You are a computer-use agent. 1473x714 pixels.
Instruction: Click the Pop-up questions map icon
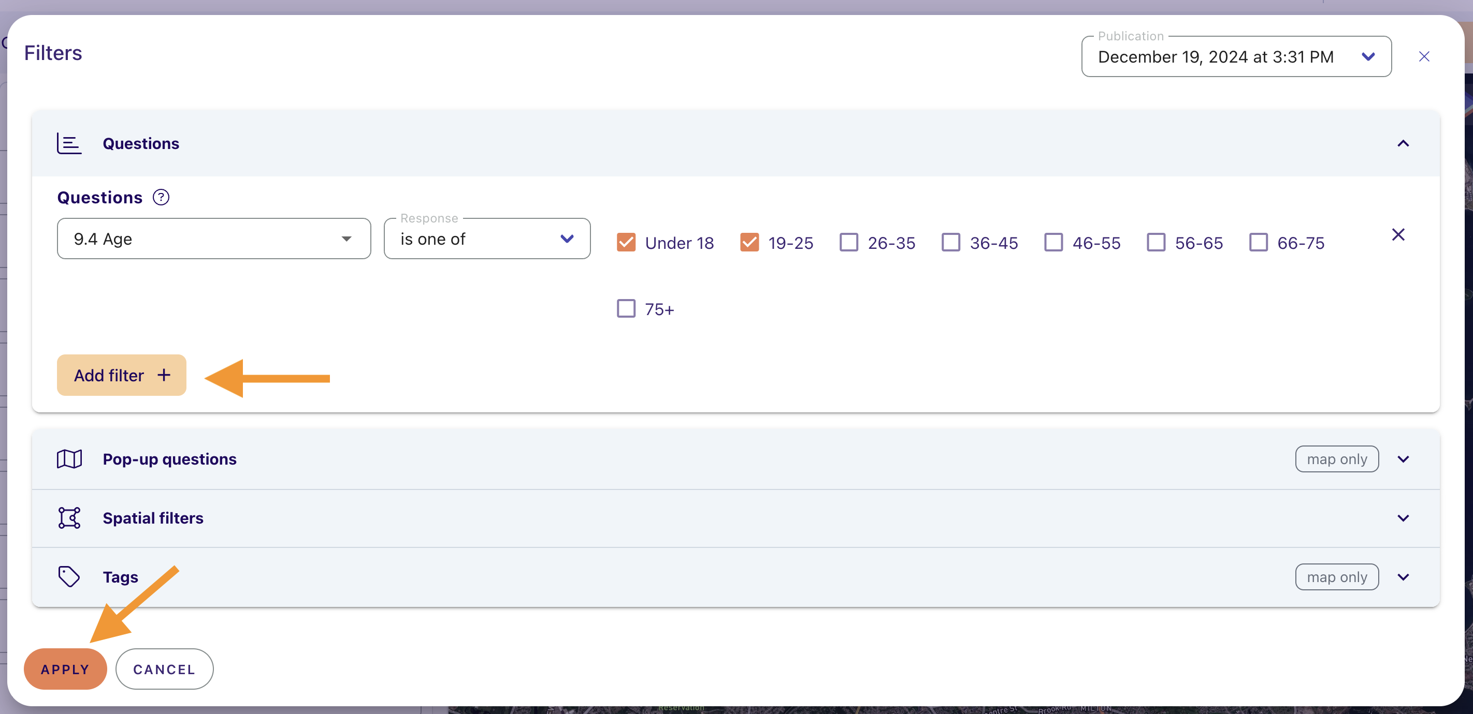click(x=69, y=459)
